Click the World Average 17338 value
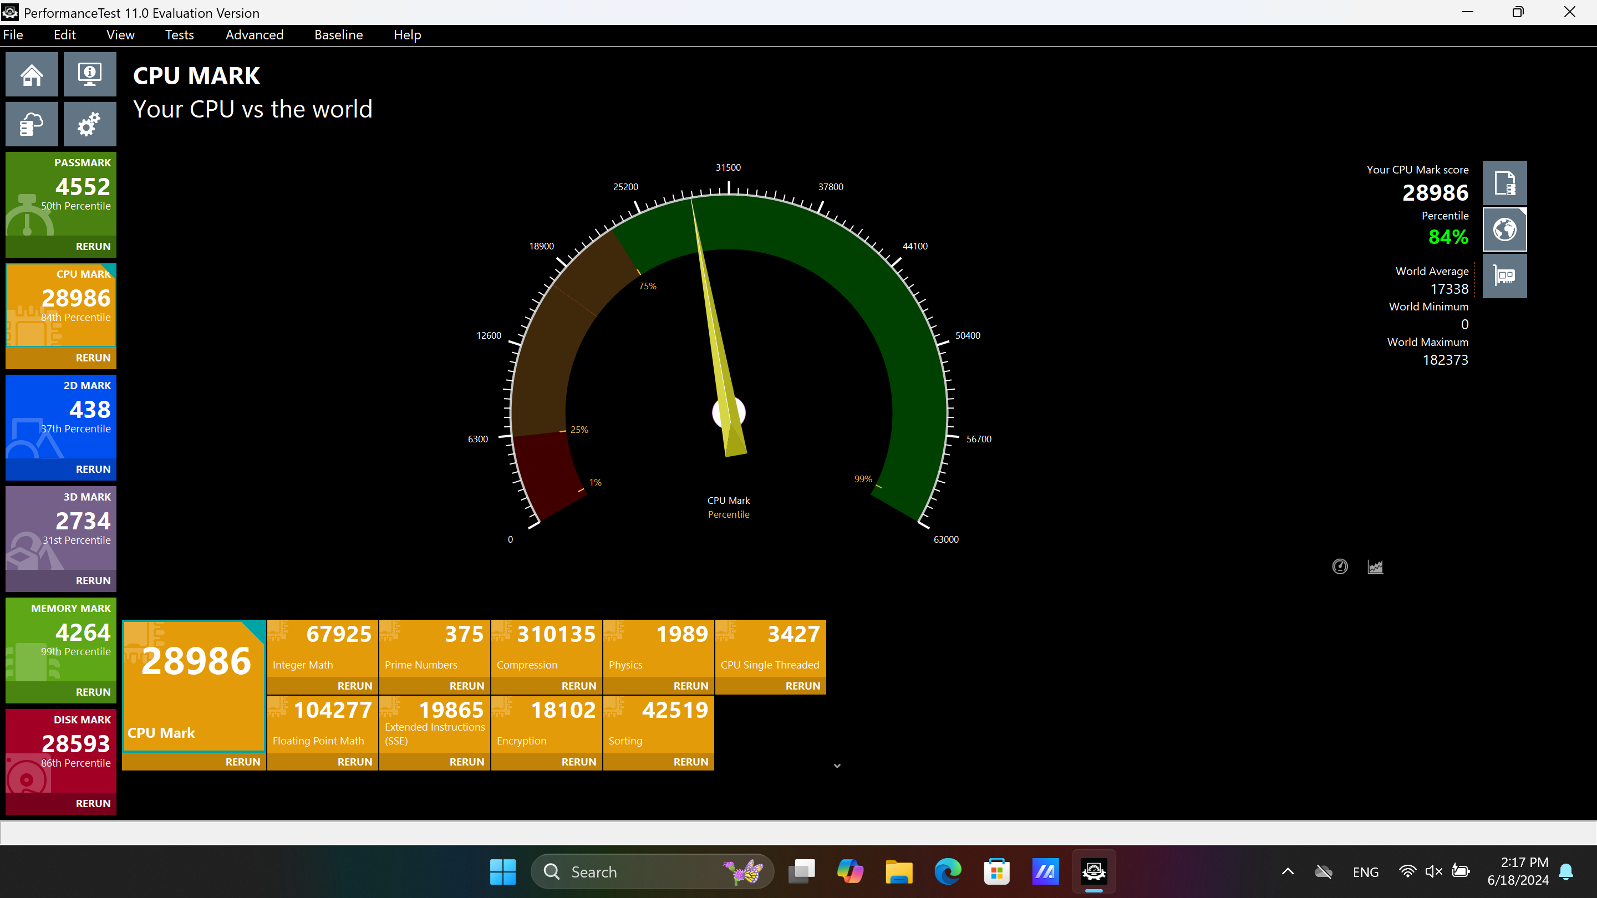The width and height of the screenshot is (1597, 898). pos(1449,289)
